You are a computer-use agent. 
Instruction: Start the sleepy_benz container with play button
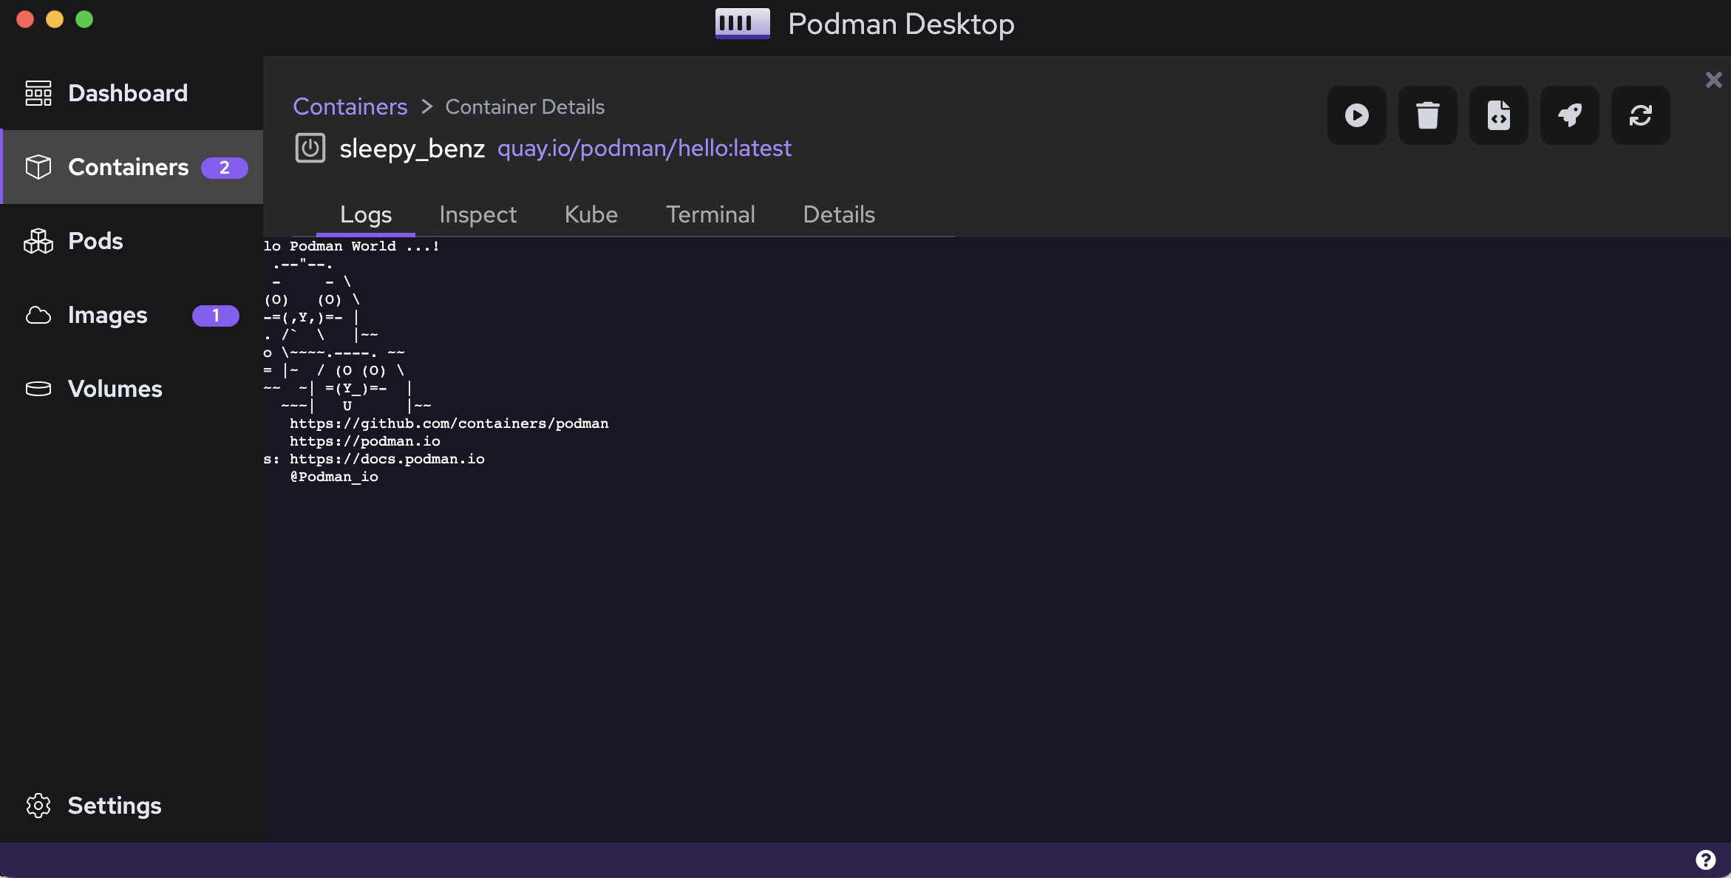[x=1356, y=115]
